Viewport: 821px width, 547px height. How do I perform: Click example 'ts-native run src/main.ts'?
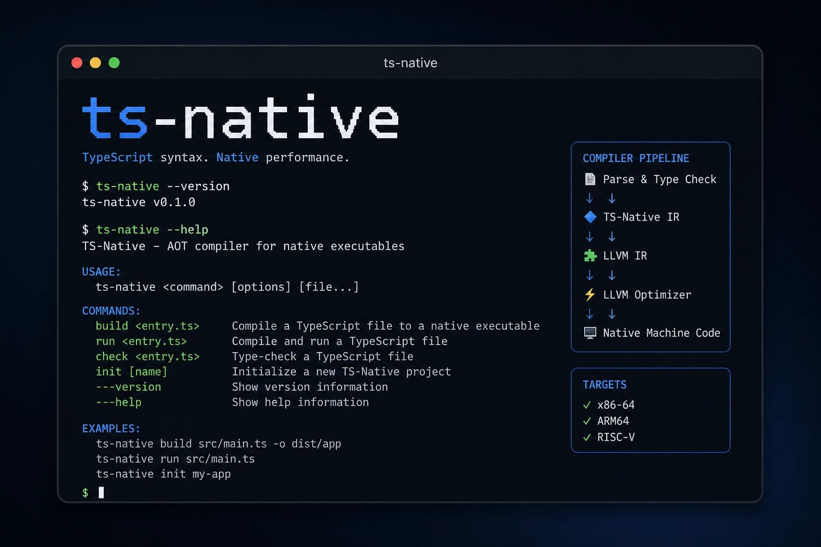pos(175,459)
